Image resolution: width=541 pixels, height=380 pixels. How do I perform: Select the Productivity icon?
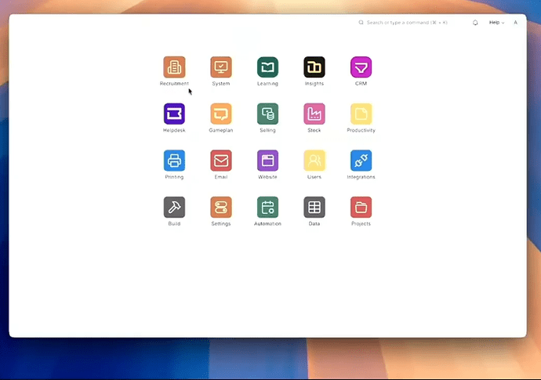[361, 114]
